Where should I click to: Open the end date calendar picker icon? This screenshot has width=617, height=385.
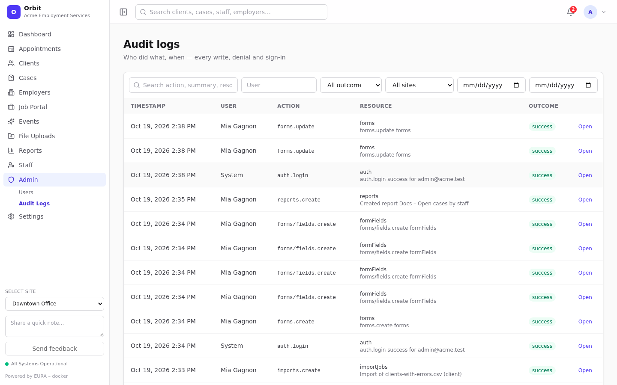point(588,85)
